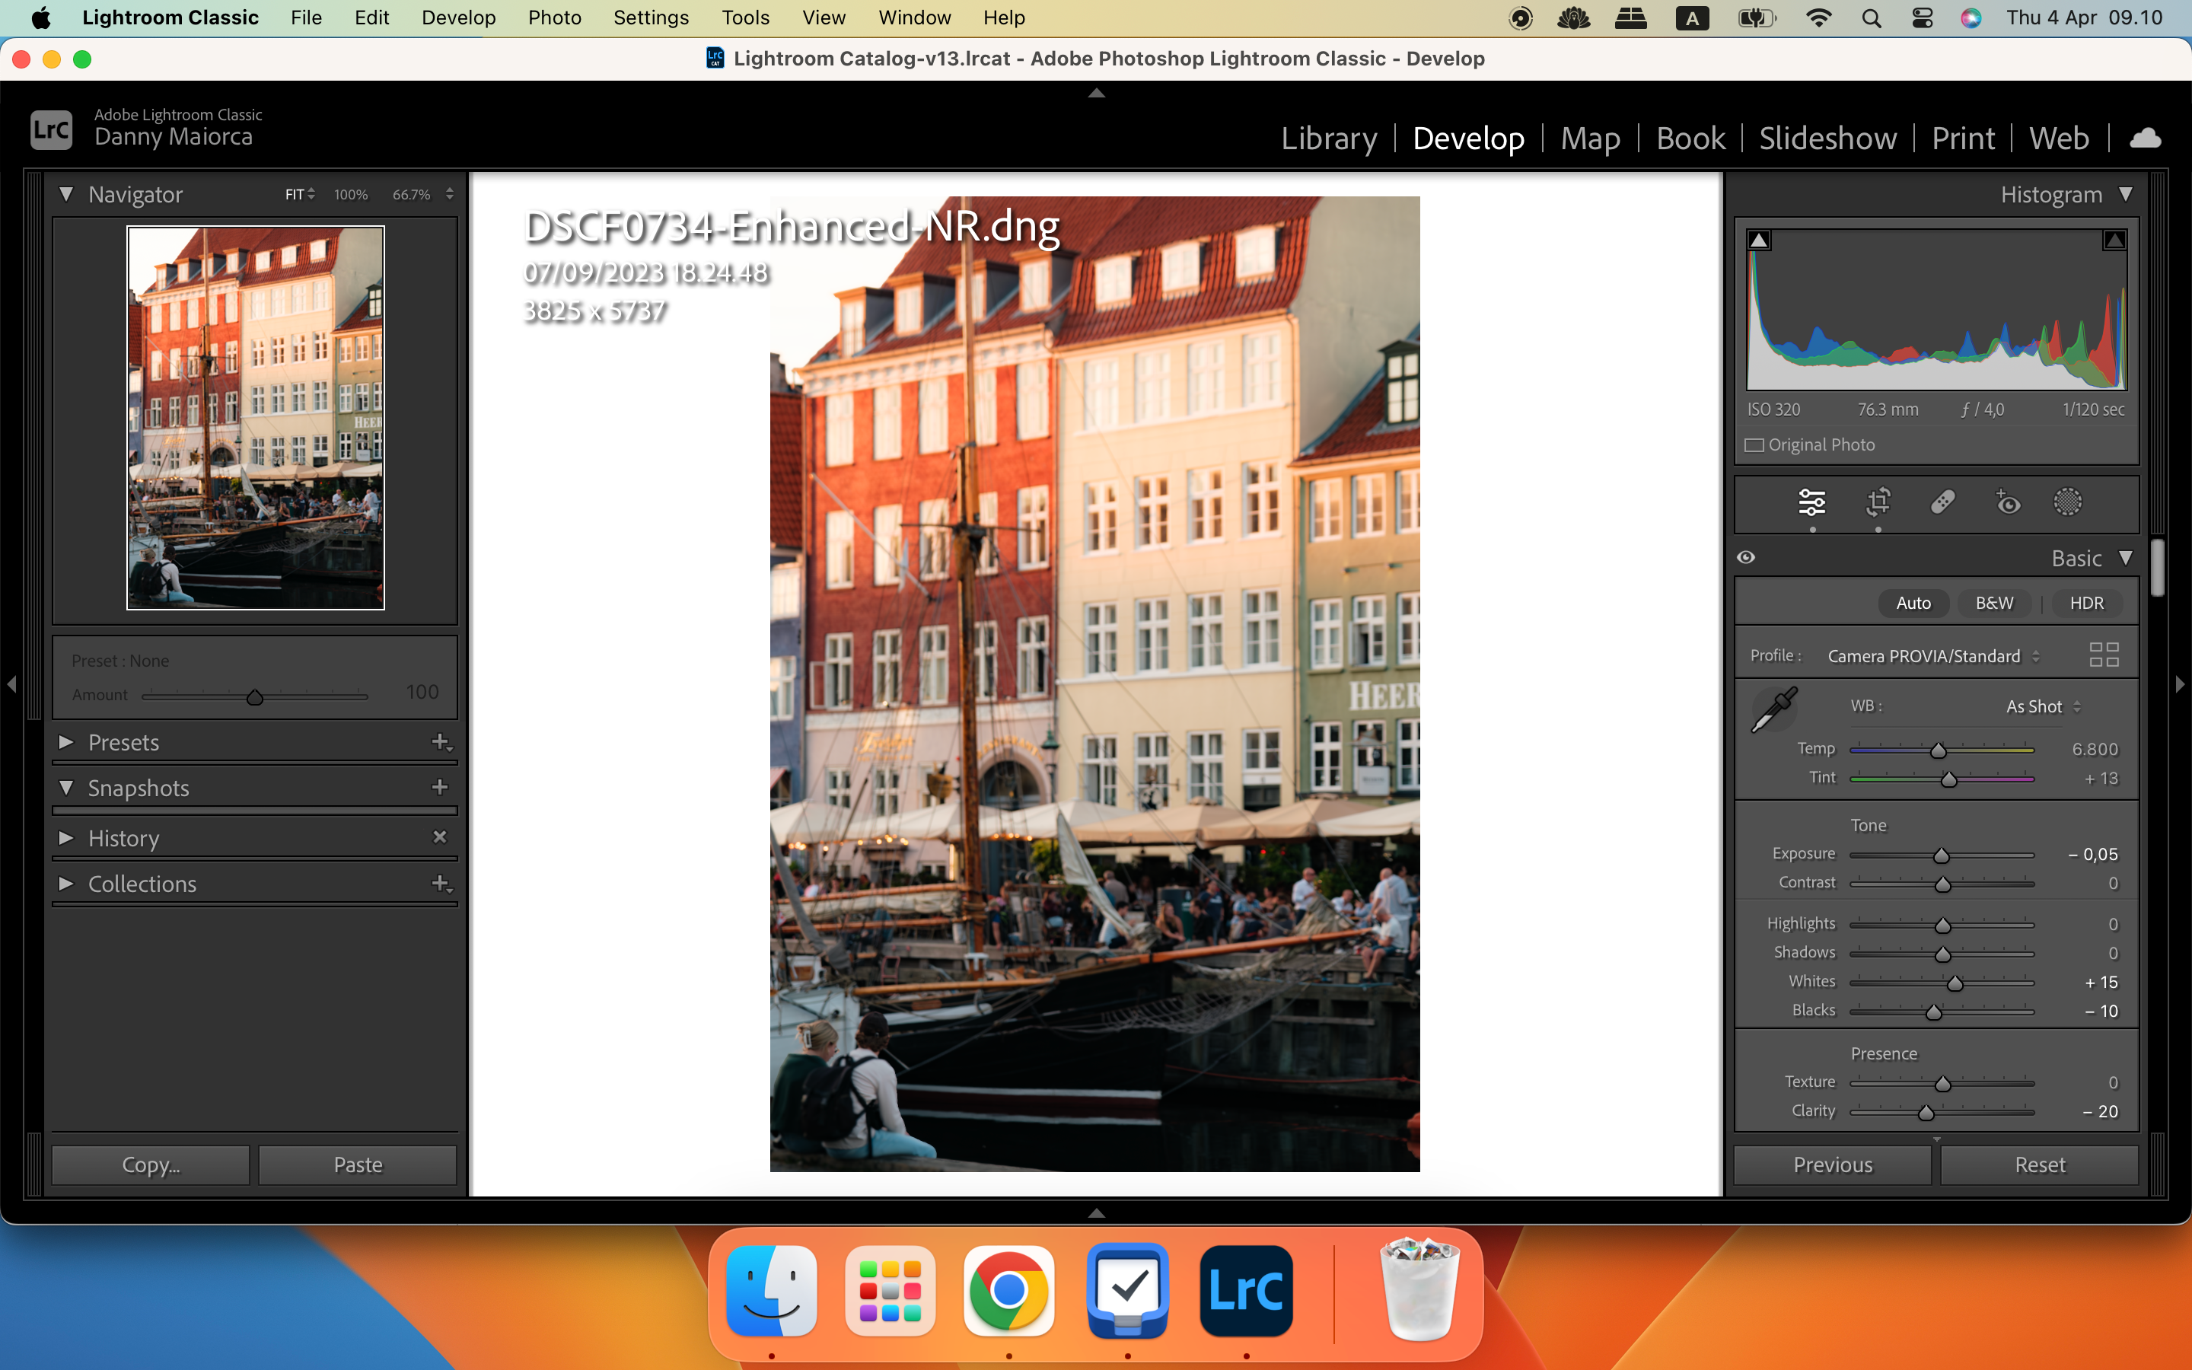
Task: Select the Red Eye Correction tool
Action: coord(2007,503)
